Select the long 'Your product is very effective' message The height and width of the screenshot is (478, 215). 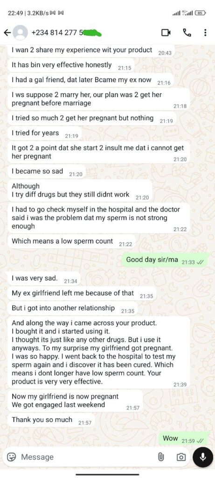click(99, 352)
